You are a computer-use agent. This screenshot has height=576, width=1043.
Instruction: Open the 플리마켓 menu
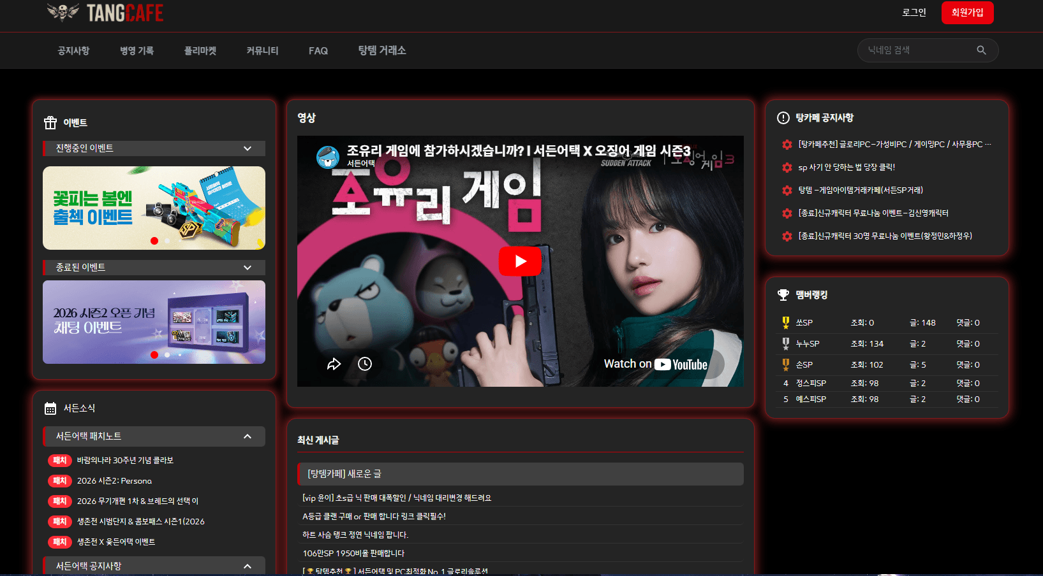click(x=200, y=50)
